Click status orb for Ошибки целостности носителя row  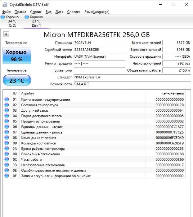click(7, 170)
